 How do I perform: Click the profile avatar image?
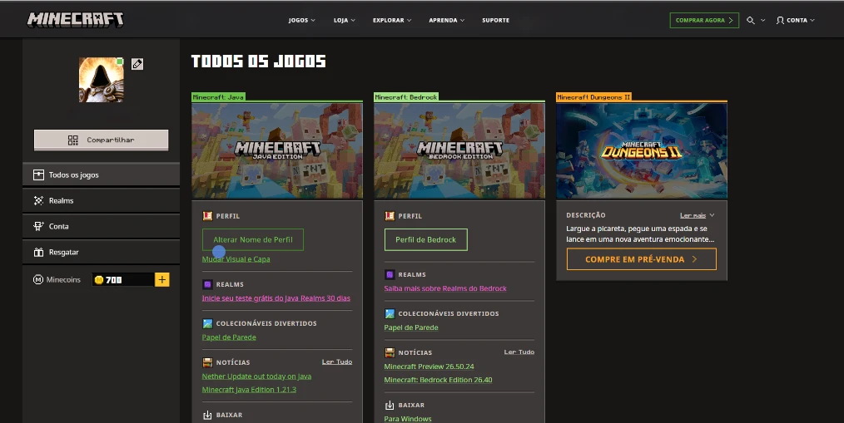click(102, 80)
